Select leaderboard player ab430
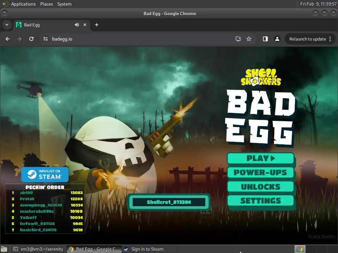Image resolution: width=338 pixels, height=253 pixels. click(x=26, y=193)
